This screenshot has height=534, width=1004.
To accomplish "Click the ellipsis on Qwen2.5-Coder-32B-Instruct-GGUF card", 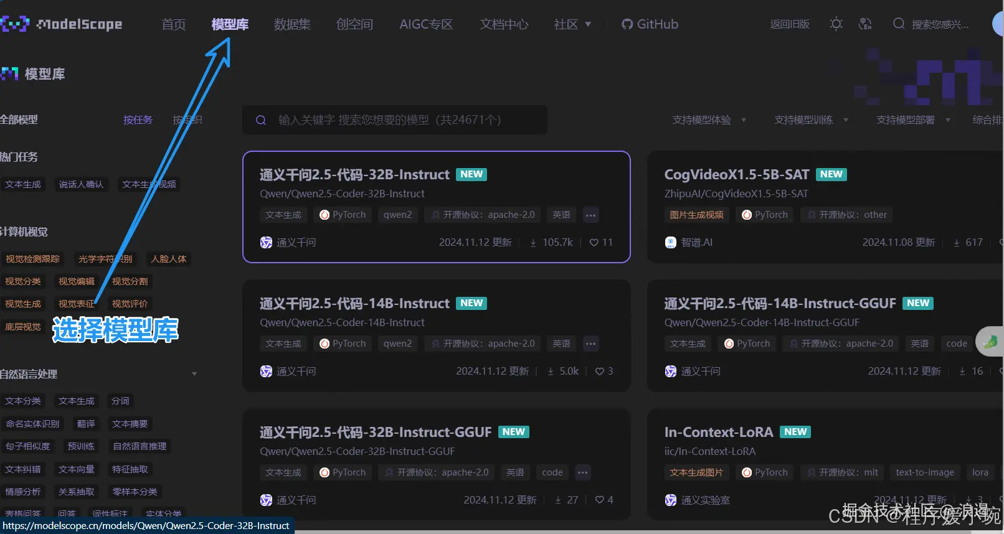I will [x=582, y=472].
